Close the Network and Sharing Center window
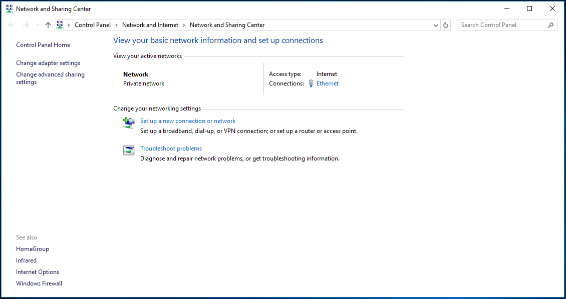566x299 pixels. point(552,8)
